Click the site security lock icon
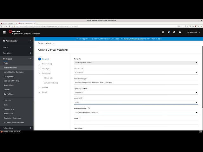203x152 pixels. click(x=14, y=26)
